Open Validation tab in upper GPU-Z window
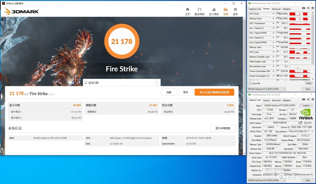 286,9
